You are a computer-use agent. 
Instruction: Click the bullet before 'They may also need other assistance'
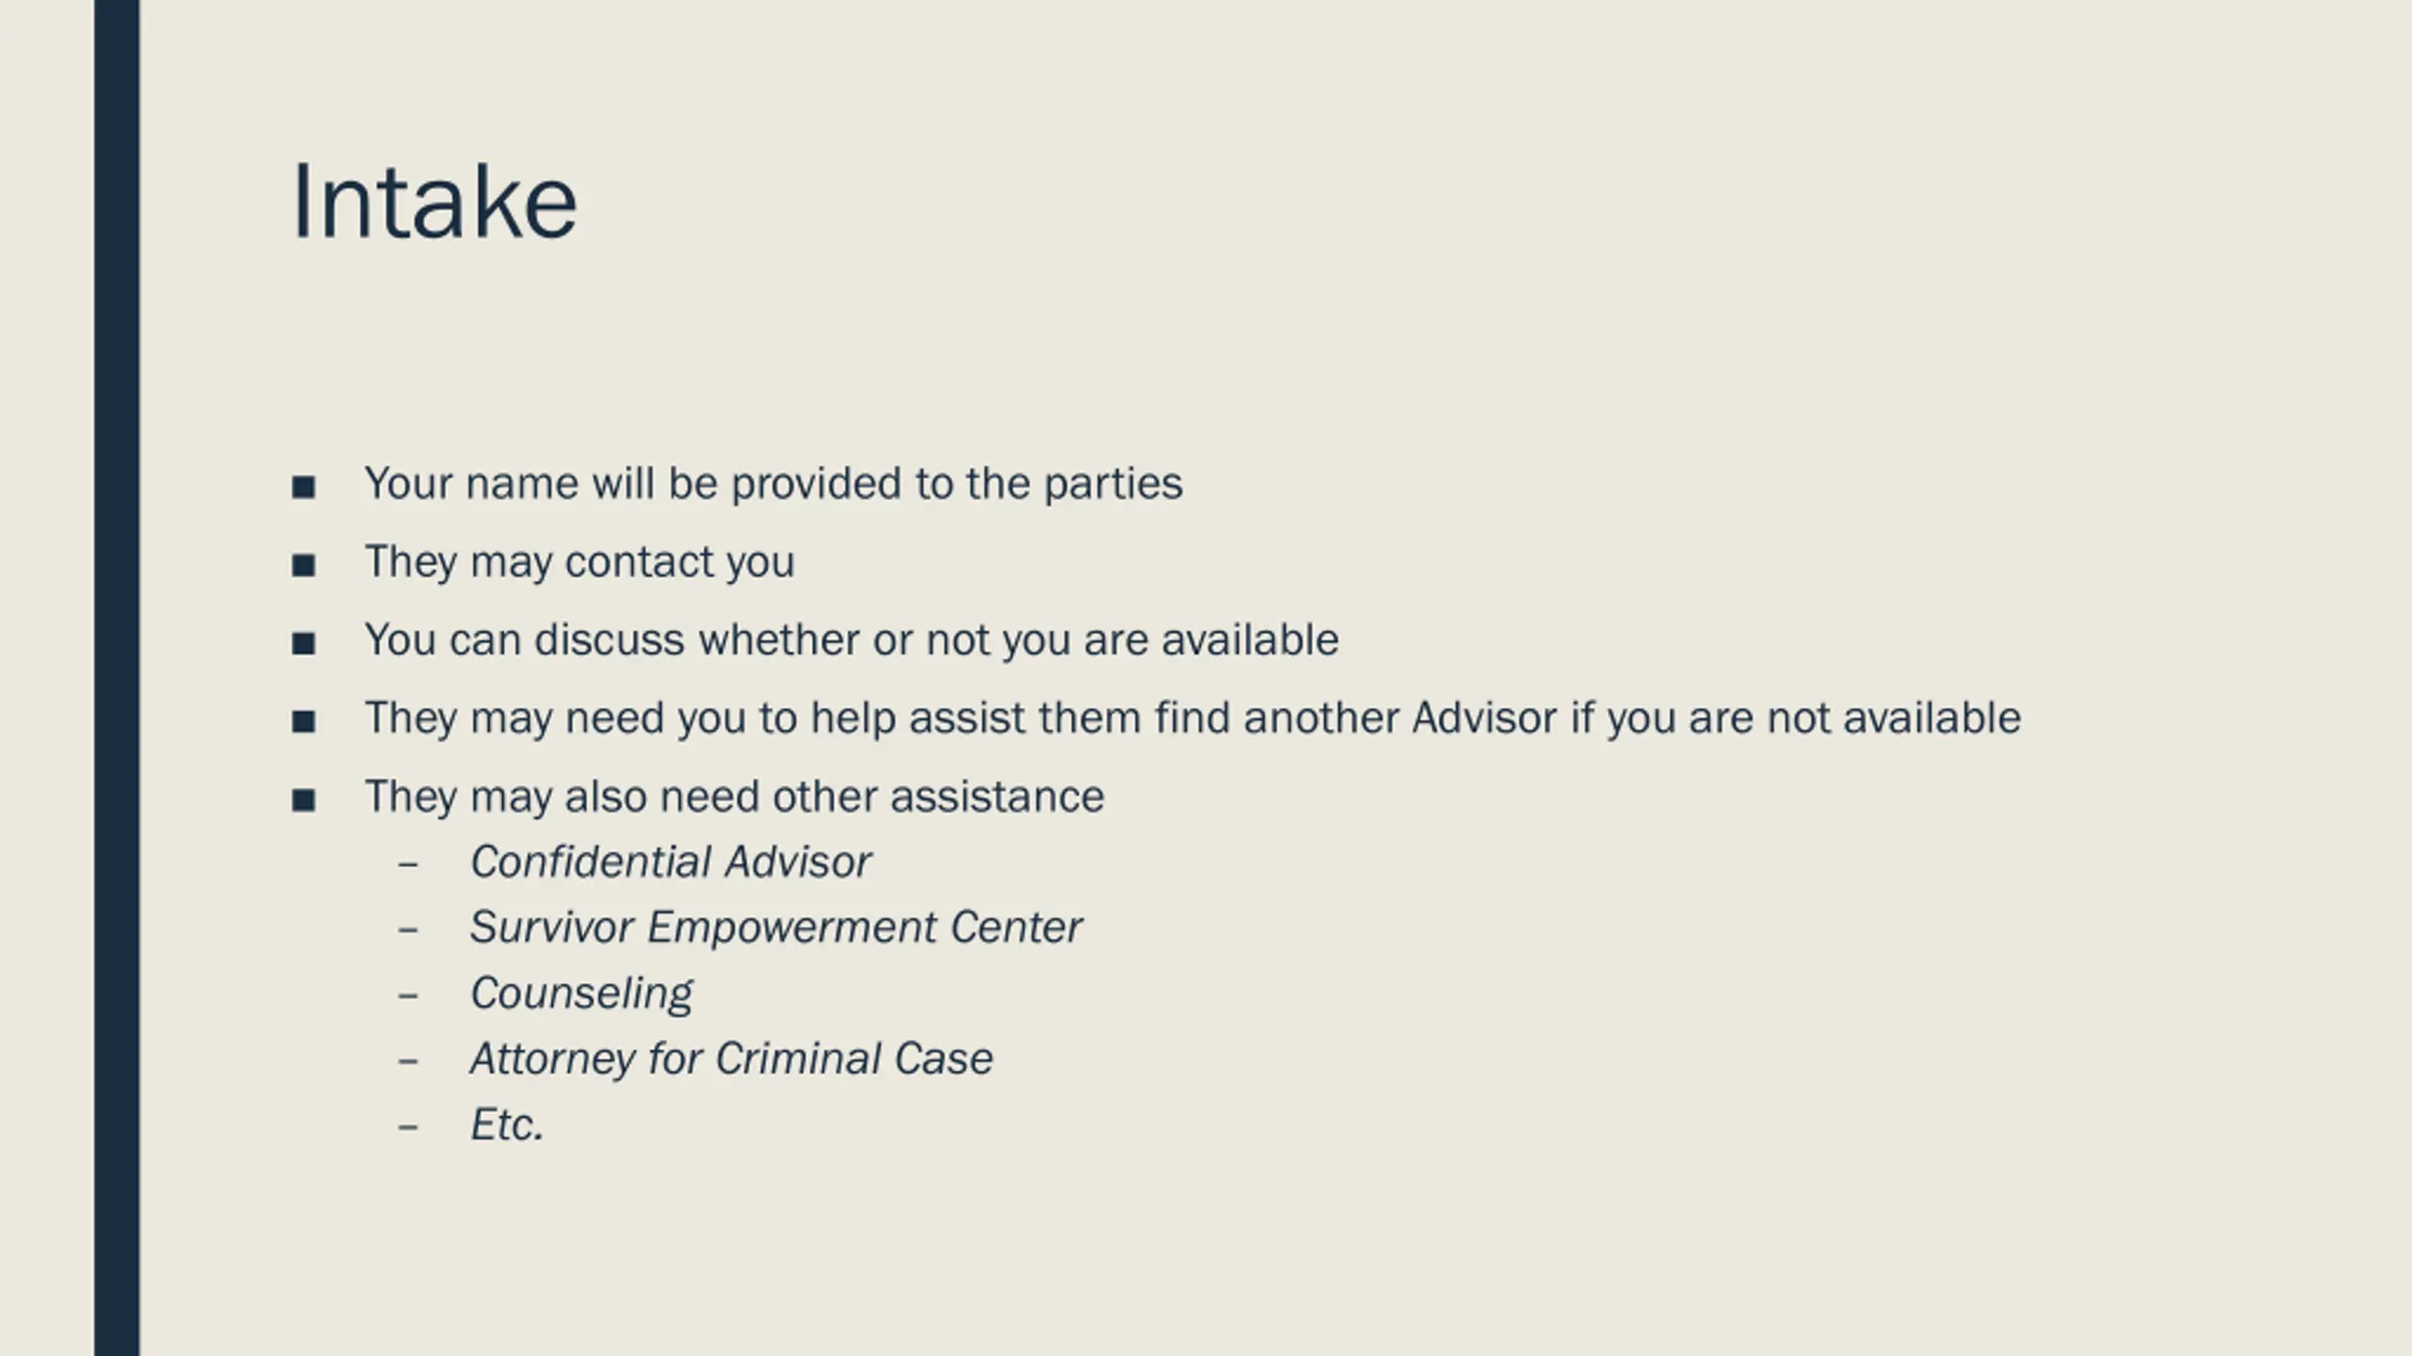pyautogui.click(x=303, y=800)
